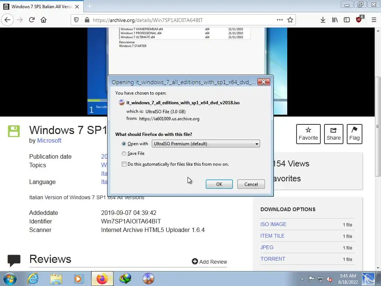Viewport: 381px width, 286px height.
Task: Open the tracking protection shield icon
Action: click(76, 20)
